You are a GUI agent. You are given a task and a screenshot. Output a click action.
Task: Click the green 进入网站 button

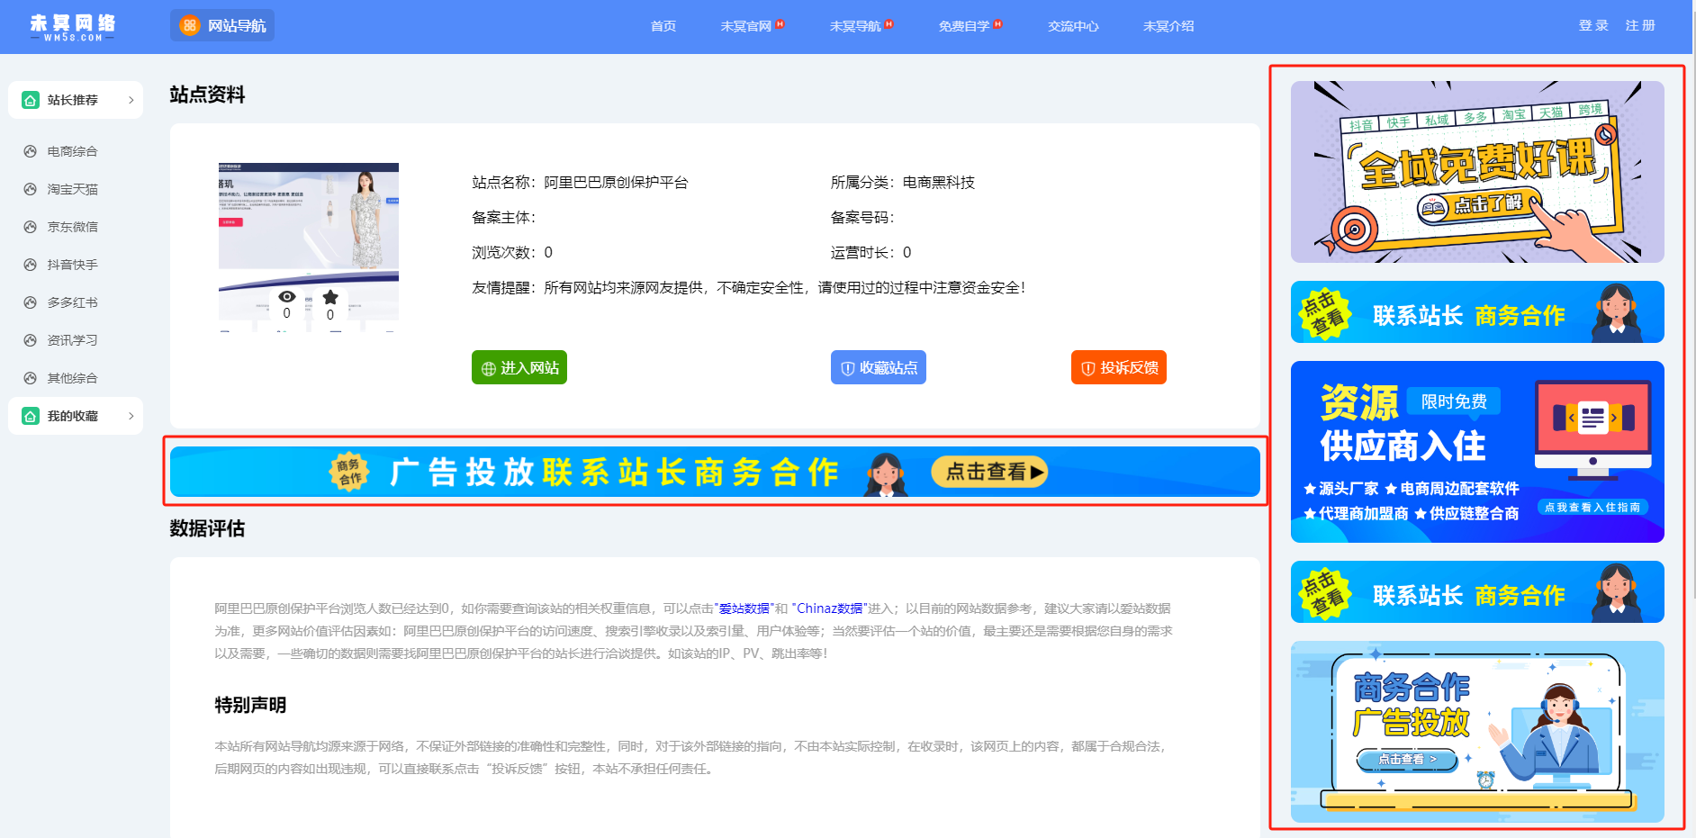(519, 367)
